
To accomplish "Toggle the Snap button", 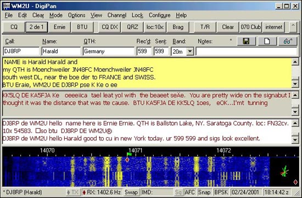I will (204, 192).
